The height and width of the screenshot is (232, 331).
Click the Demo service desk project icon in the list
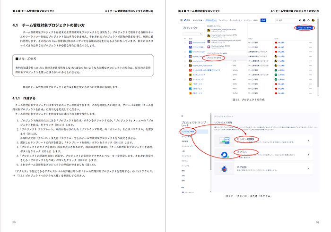pos(190,42)
